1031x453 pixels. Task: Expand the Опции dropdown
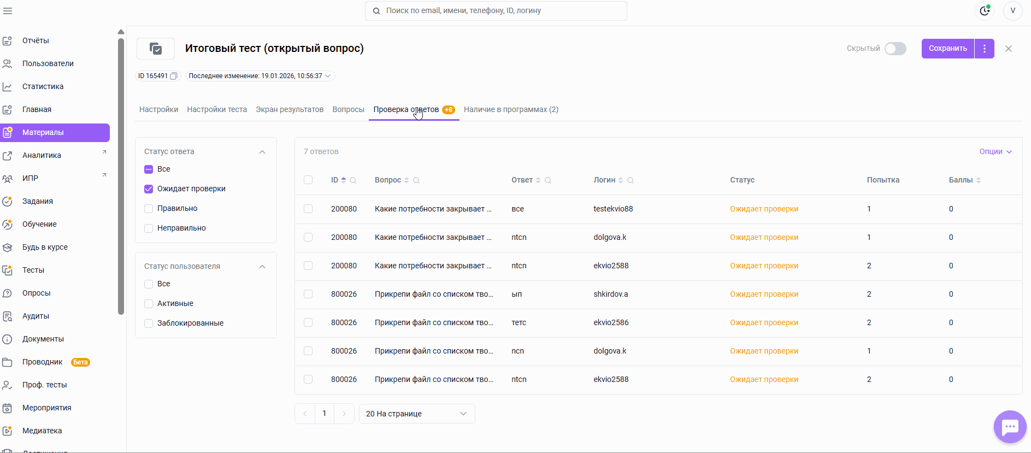[995, 151]
